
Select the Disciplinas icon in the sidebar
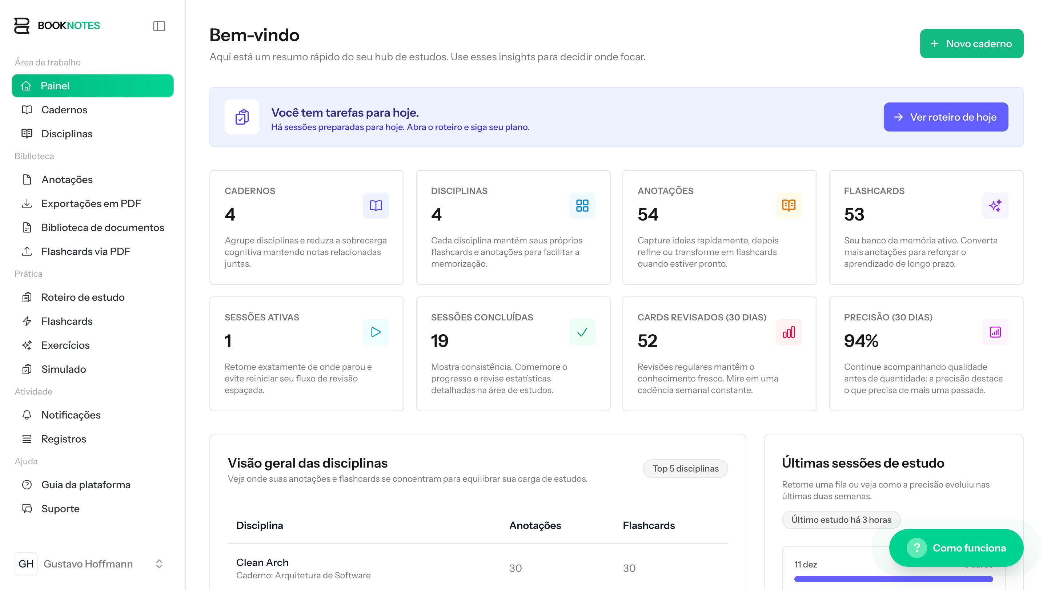(27, 134)
